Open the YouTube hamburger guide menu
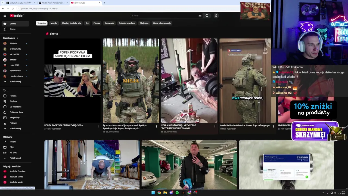This screenshot has width=348, height=196. pyautogui.click(x=5, y=16)
